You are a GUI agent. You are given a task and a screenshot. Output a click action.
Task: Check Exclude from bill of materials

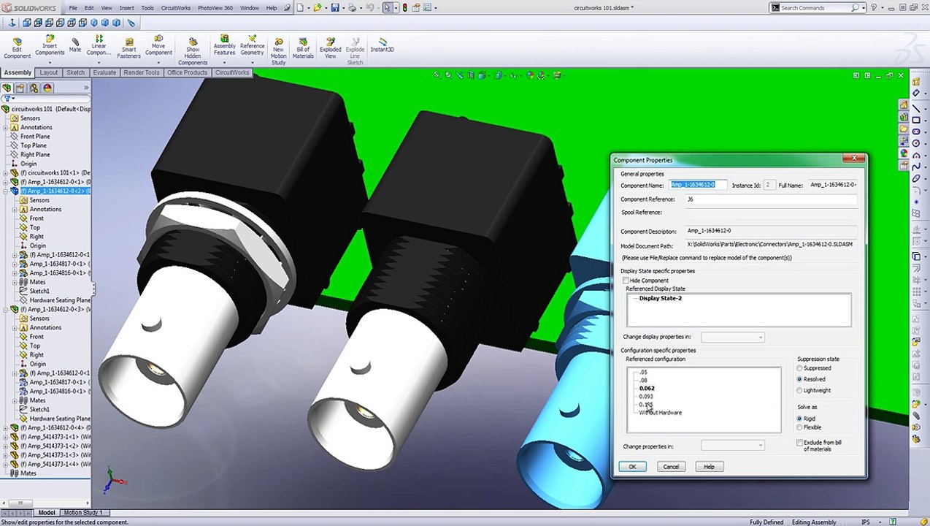coord(800,443)
